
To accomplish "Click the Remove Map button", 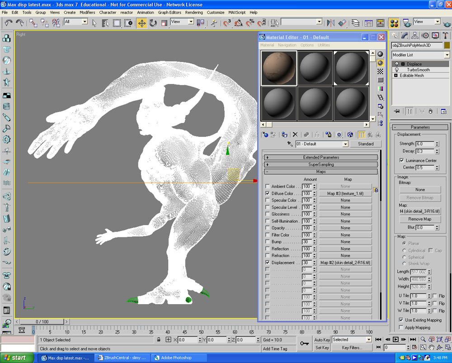I will (420, 219).
